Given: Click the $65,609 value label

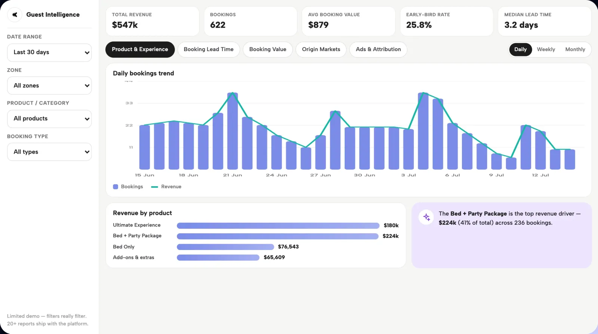Looking at the screenshot, I should tap(274, 257).
